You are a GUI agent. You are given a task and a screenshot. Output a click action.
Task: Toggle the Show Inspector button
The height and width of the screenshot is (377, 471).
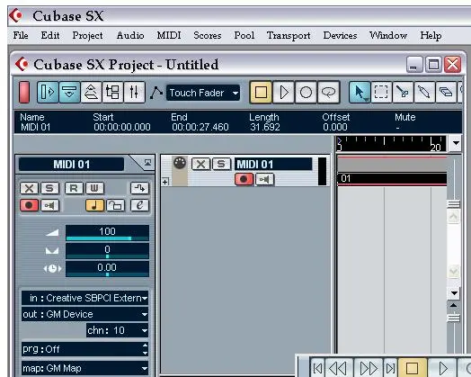(x=48, y=92)
